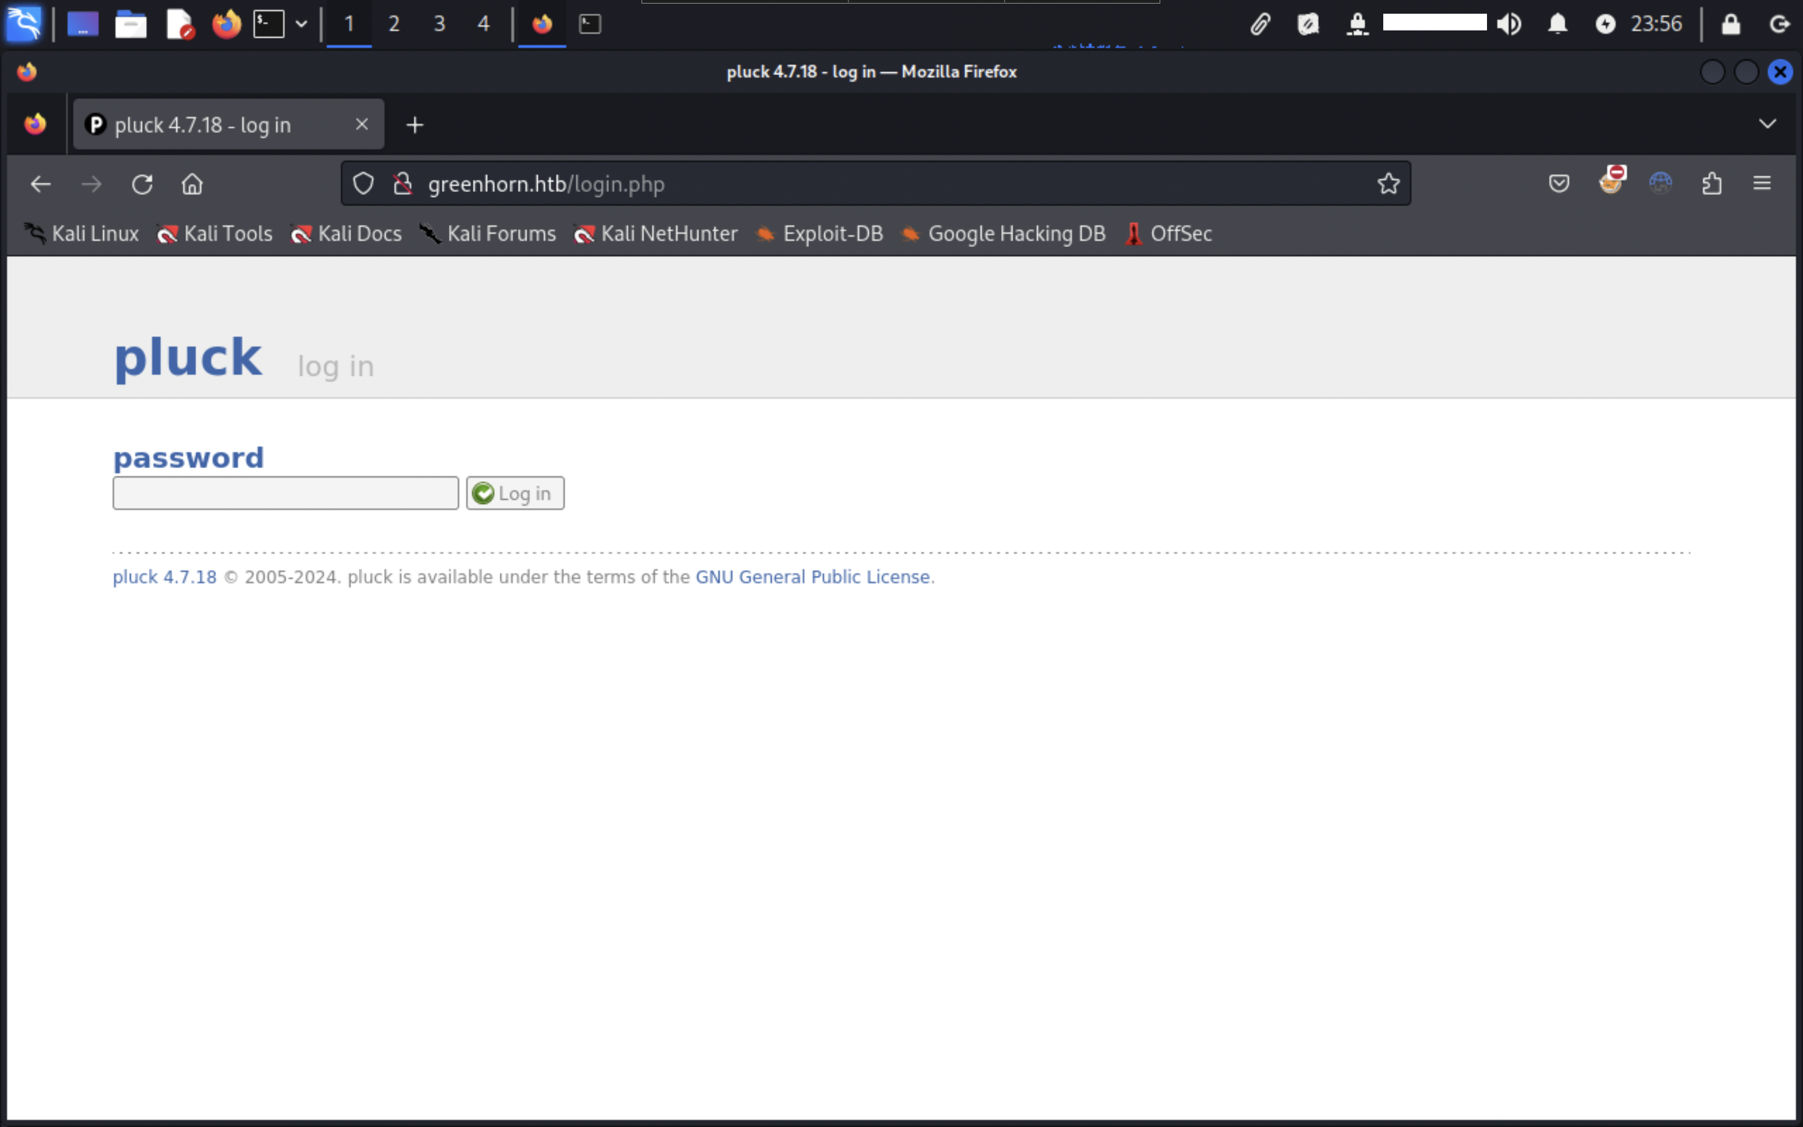Click the Firefox reload page icon
The width and height of the screenshot is (1803, 1127).
coord(141,184)
